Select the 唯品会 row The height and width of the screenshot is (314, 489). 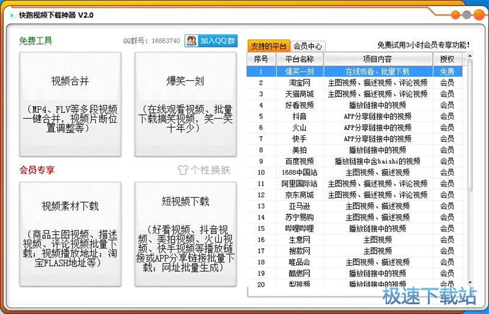[355, 262]
